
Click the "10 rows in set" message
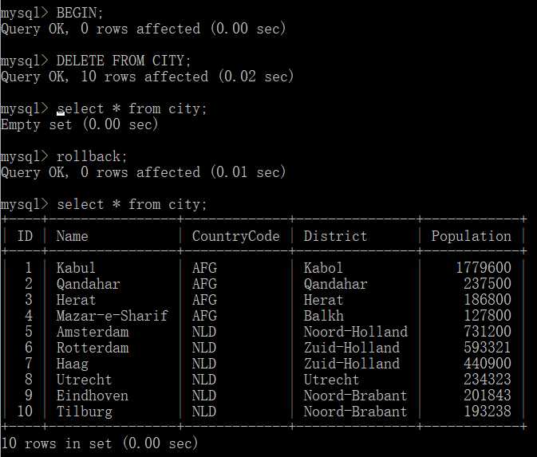click(x=100, y=443)
